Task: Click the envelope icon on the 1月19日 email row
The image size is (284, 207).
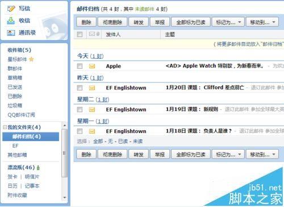Action: pos(92,110)
